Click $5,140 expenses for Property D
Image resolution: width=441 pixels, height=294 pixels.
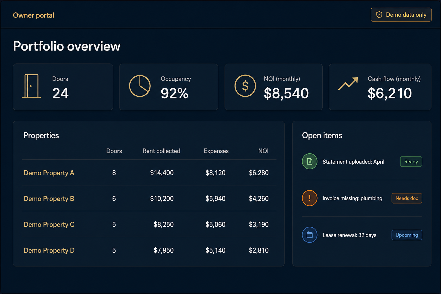(x=215, y=250)
